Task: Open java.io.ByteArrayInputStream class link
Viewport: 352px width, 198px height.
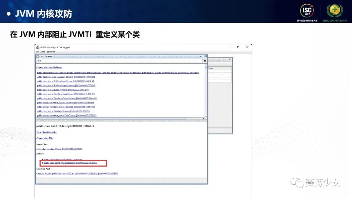Action: [66, 94]
